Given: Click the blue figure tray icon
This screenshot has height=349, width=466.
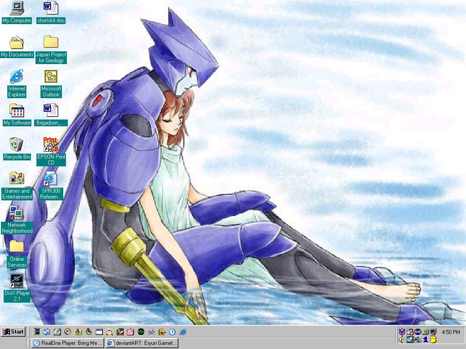Looking at the screenshot, I should tap(425, 339).
